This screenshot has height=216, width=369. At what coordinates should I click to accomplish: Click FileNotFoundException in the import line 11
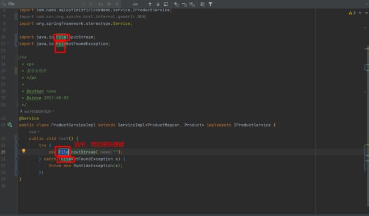pyautogui.click(x=82, y=44)
